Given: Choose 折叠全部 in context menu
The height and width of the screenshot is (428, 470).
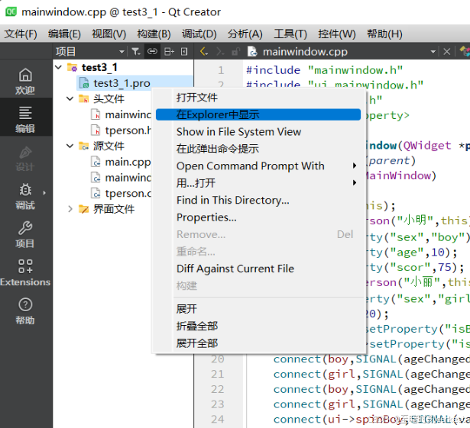Looking at the screenshot, I should pos(258,326).
